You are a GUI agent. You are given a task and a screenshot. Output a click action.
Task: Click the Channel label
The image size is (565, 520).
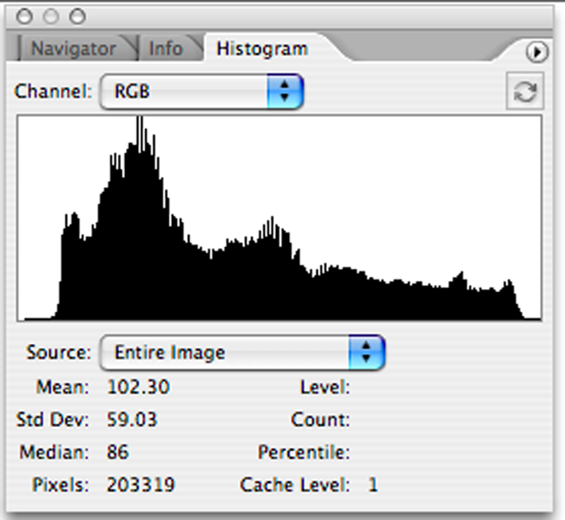(53, 91)
